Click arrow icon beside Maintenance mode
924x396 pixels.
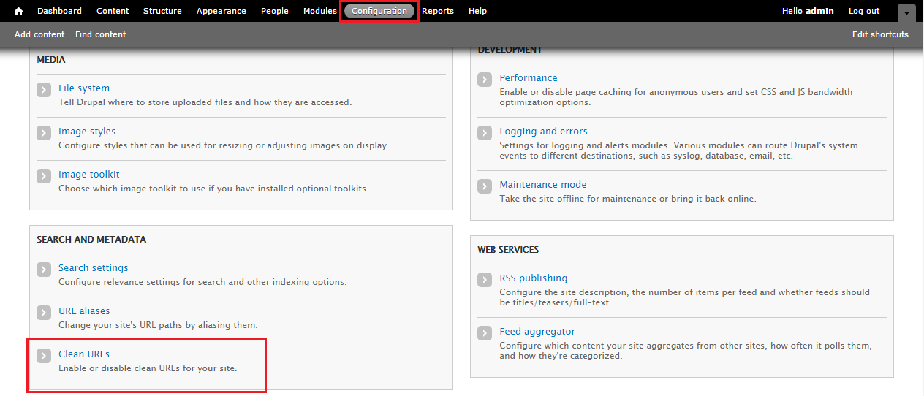tap(485, 186)
